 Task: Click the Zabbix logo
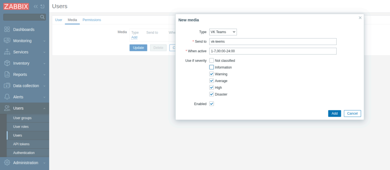[16, 6]
